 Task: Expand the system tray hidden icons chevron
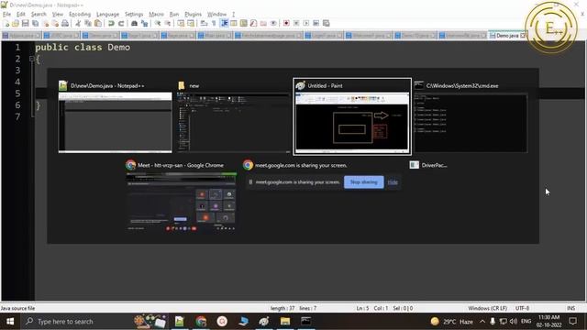(x=482, y=322)
